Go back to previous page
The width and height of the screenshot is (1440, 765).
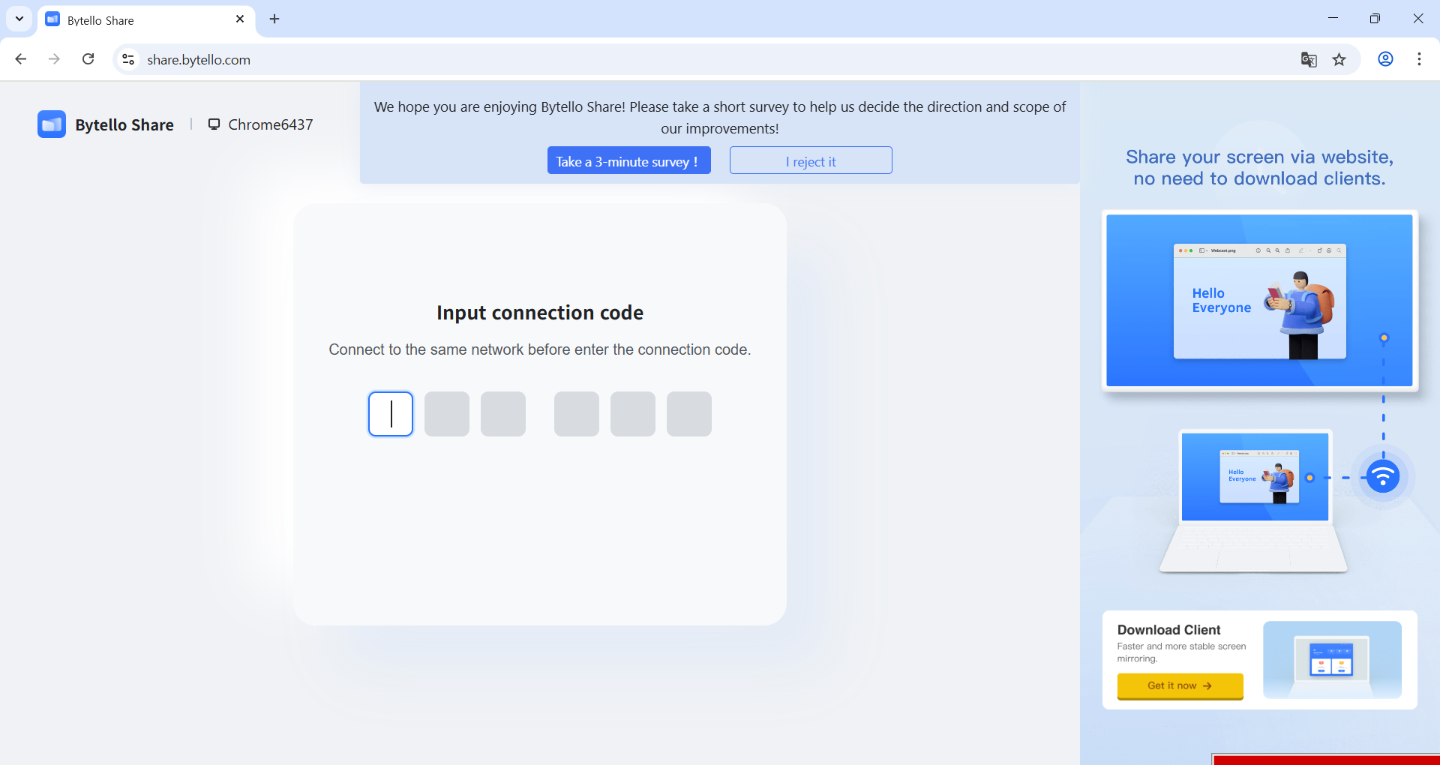pos(21,59)
